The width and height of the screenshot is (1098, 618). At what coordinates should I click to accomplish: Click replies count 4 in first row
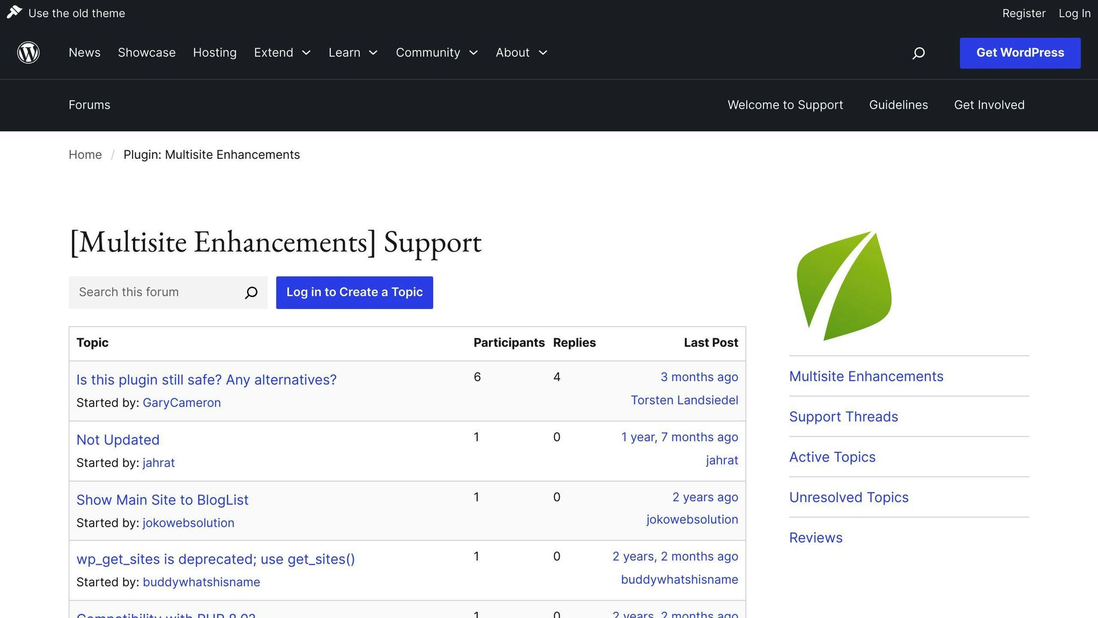tap(557, 377)
